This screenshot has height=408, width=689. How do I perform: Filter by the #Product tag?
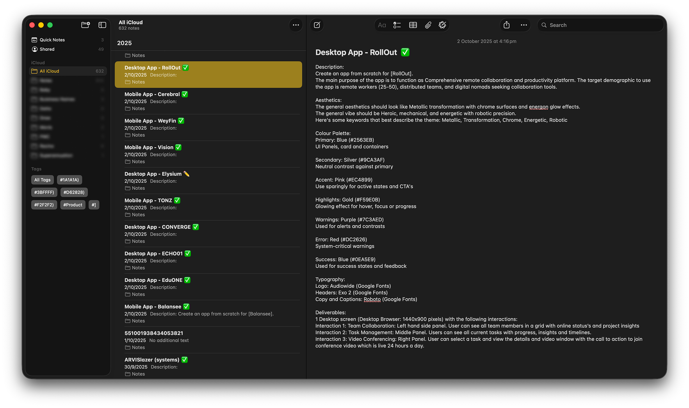pos(73,205)
